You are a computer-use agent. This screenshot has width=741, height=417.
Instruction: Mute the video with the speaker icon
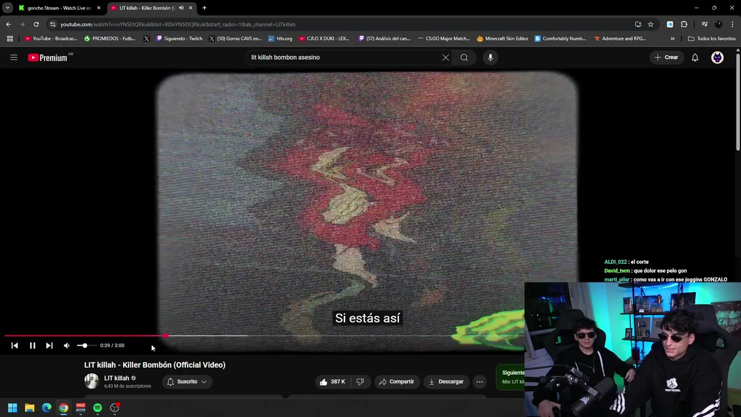[67, 346]
